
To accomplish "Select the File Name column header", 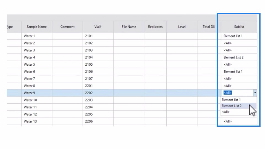I will coord(129,27).
